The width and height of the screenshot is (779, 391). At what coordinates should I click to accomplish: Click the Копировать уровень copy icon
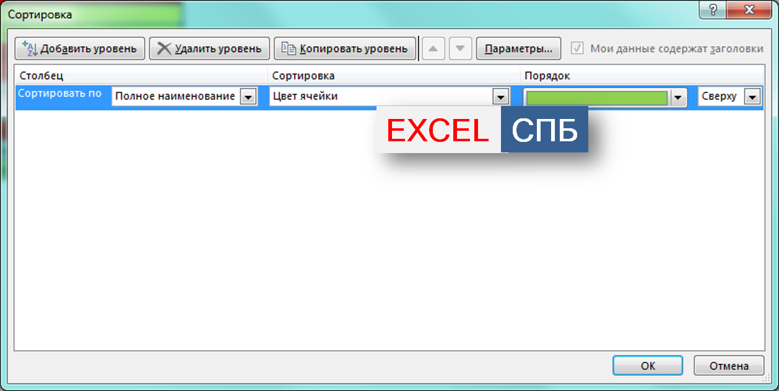click(289, 48)
